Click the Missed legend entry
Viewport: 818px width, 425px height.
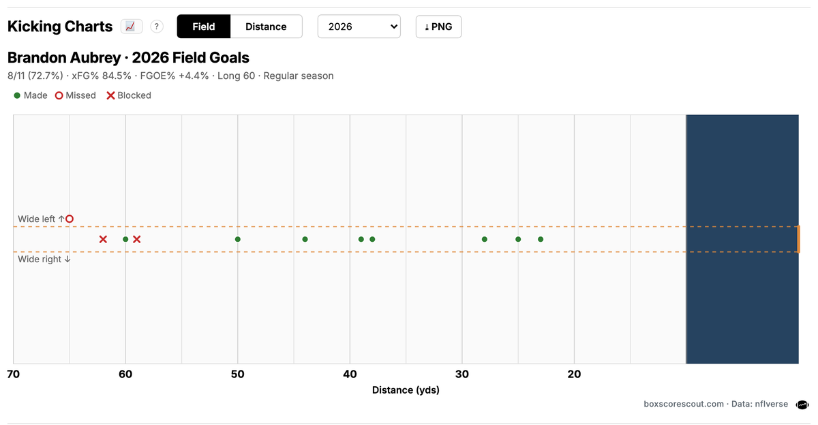pyautogui.click(x=76, y=95)
